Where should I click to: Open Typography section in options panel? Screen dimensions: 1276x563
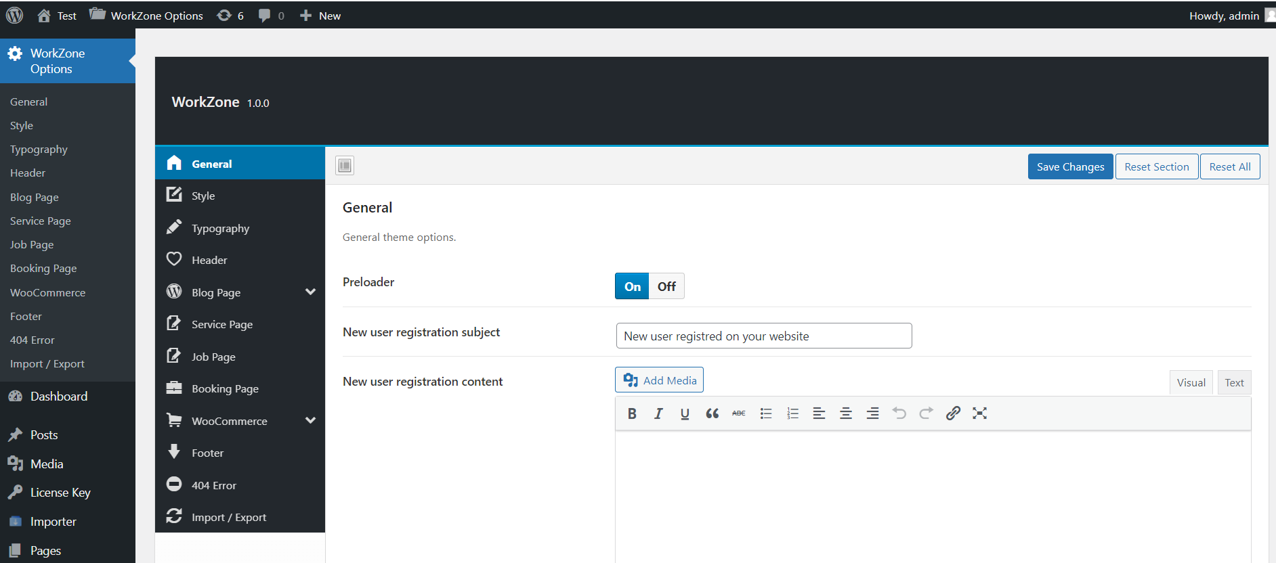coord(240,228)
